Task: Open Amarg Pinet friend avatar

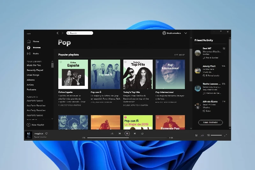Action: click(198, 70)
